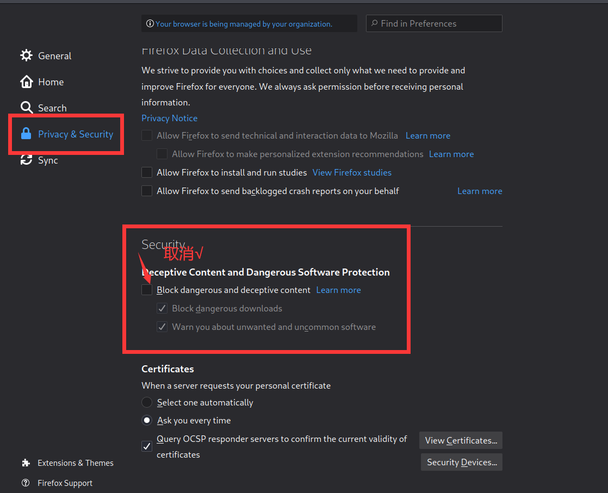Toggle personalized extension recommendations checkbox
Image resolution: width=608 pixels, height=493 pixels.
162,154
